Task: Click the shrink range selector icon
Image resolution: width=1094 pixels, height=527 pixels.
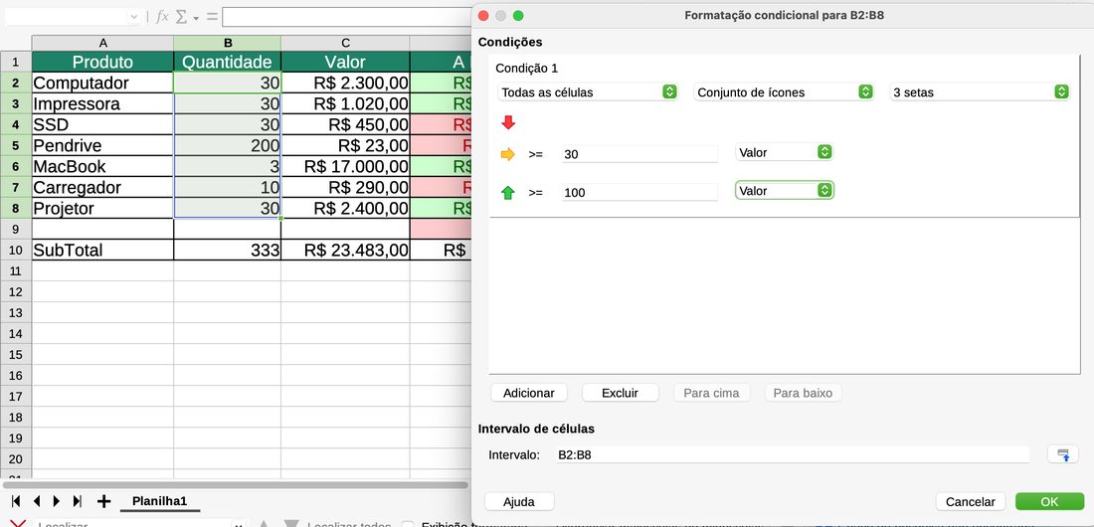Action: (1062, 454)
